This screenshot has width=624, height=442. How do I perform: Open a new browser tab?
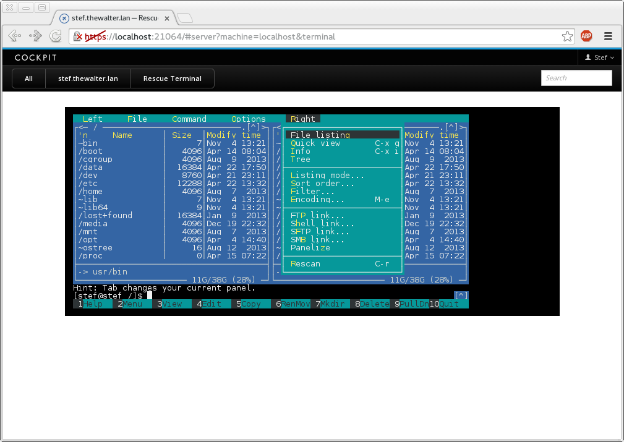pyautogui.click(x=186, y=18)
